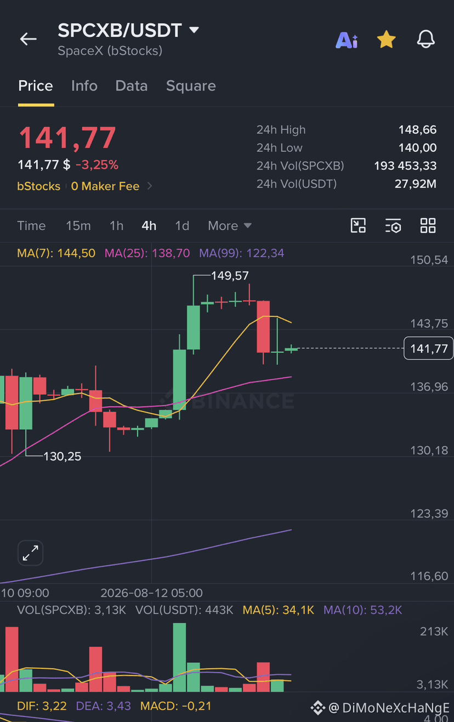Tap MA(25): 138,70 indicator label
The width and height of the screenshot is (454, 722).
147,253
